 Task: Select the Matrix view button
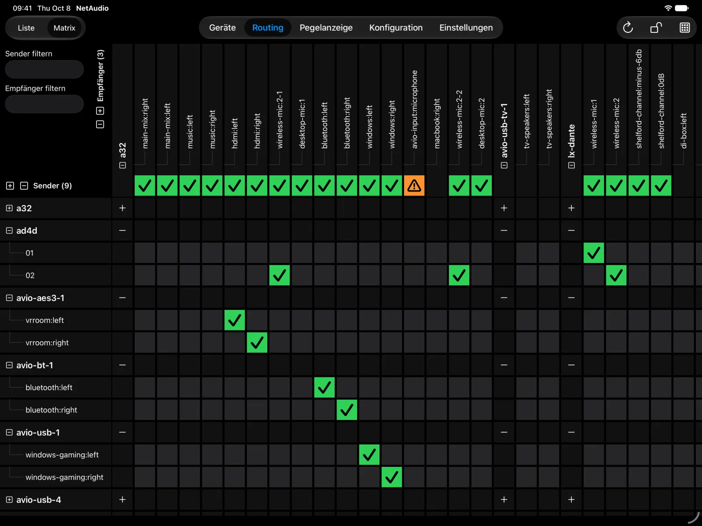coord(64,28)
